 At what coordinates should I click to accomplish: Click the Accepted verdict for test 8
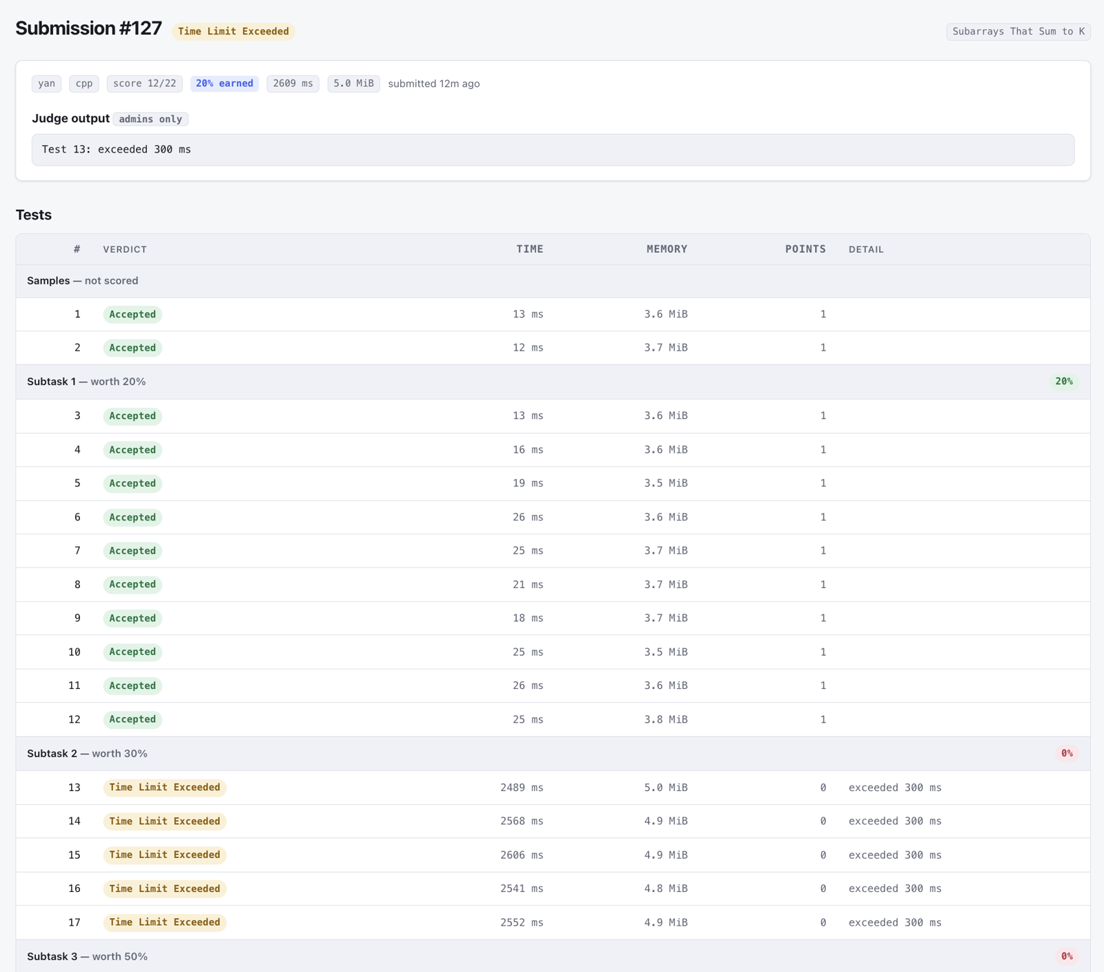tap(132, 585)
